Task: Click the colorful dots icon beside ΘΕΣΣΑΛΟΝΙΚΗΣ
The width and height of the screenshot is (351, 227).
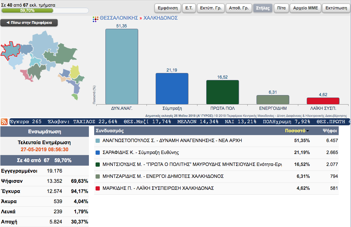Action: point(95,18)
